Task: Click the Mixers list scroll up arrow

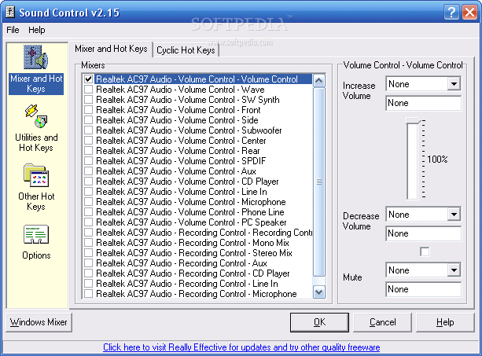Action: tap(318, 81)
